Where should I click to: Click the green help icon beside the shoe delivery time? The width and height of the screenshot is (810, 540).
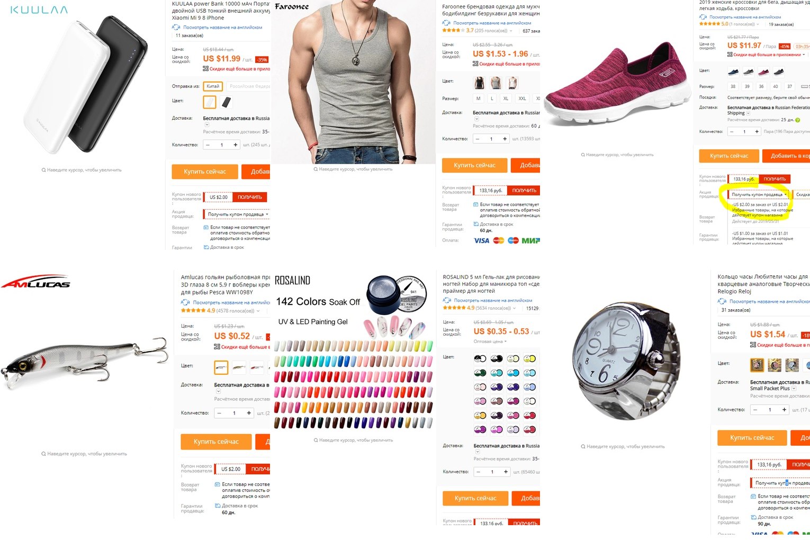point(798,120)
